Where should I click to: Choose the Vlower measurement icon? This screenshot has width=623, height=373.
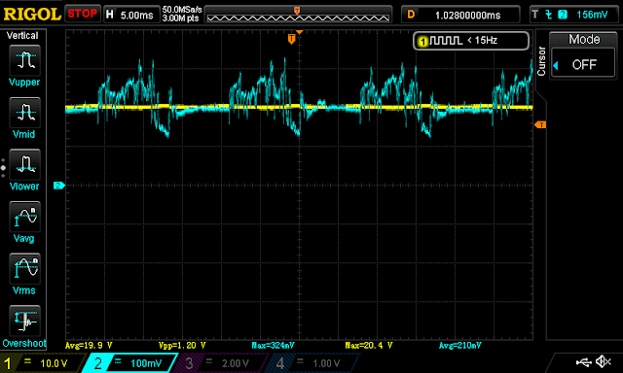point(24,164)
